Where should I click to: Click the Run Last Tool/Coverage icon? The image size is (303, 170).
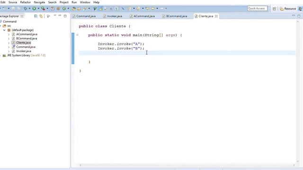(x=43, y=8)
